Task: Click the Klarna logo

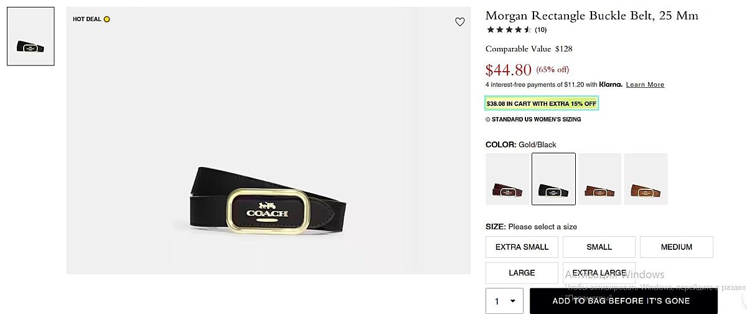Action: pos(611,85)
